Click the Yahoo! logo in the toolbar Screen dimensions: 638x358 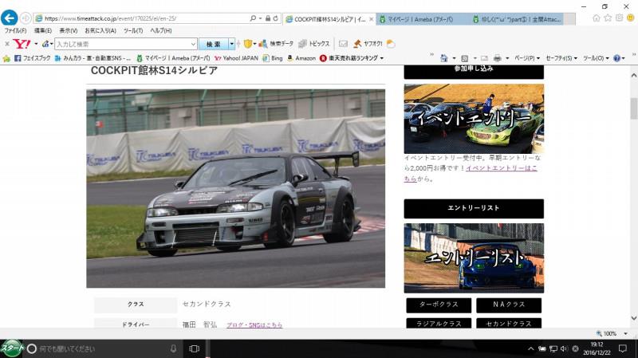(x=22, y=44)
